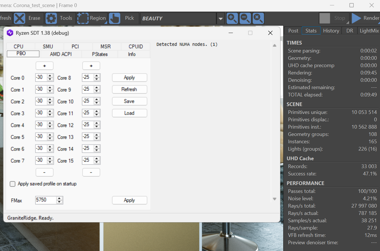Click the Refresh button in PBO

tap(130, 89)
